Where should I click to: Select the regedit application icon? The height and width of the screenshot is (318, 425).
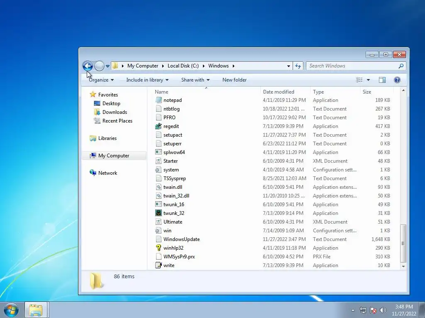click(158, 126)
